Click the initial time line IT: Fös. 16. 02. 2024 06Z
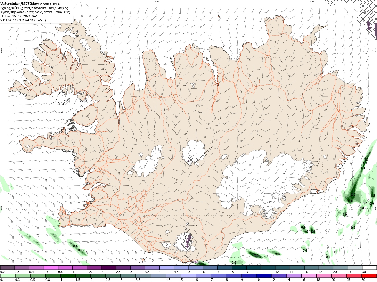Screen dimensions: 377x282 19,16
